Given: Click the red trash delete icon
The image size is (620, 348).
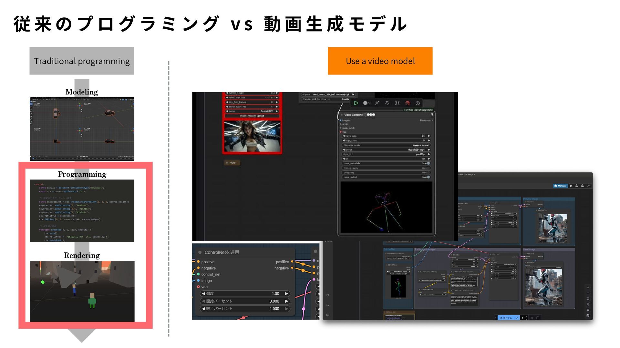Looking at the screenshot, I should point(408,103).
